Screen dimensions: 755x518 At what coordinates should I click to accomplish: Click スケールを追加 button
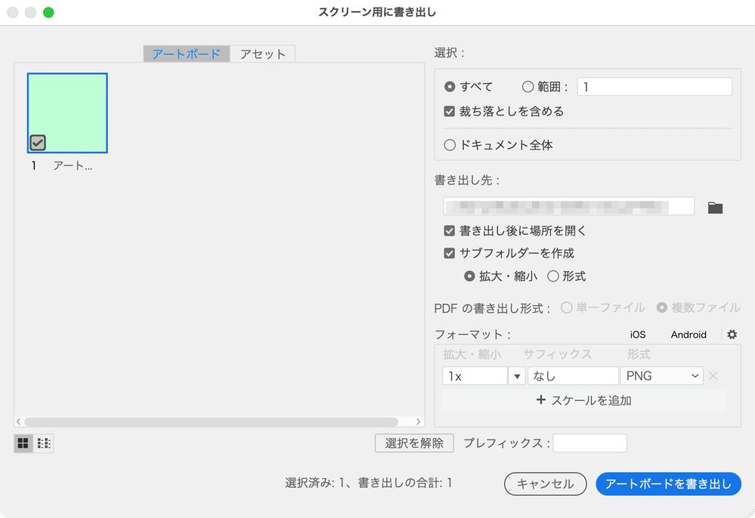click(583, 400)
